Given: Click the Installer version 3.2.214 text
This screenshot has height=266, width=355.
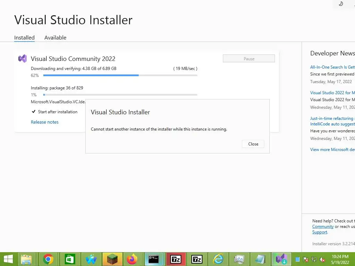Looking at the screenshot, I should click(x=334, y=243).
